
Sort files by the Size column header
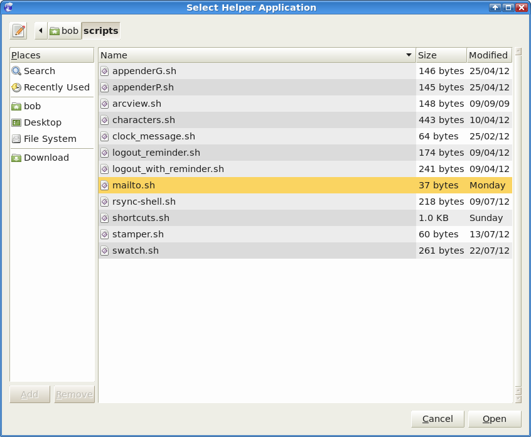click(x=441, y=55)
